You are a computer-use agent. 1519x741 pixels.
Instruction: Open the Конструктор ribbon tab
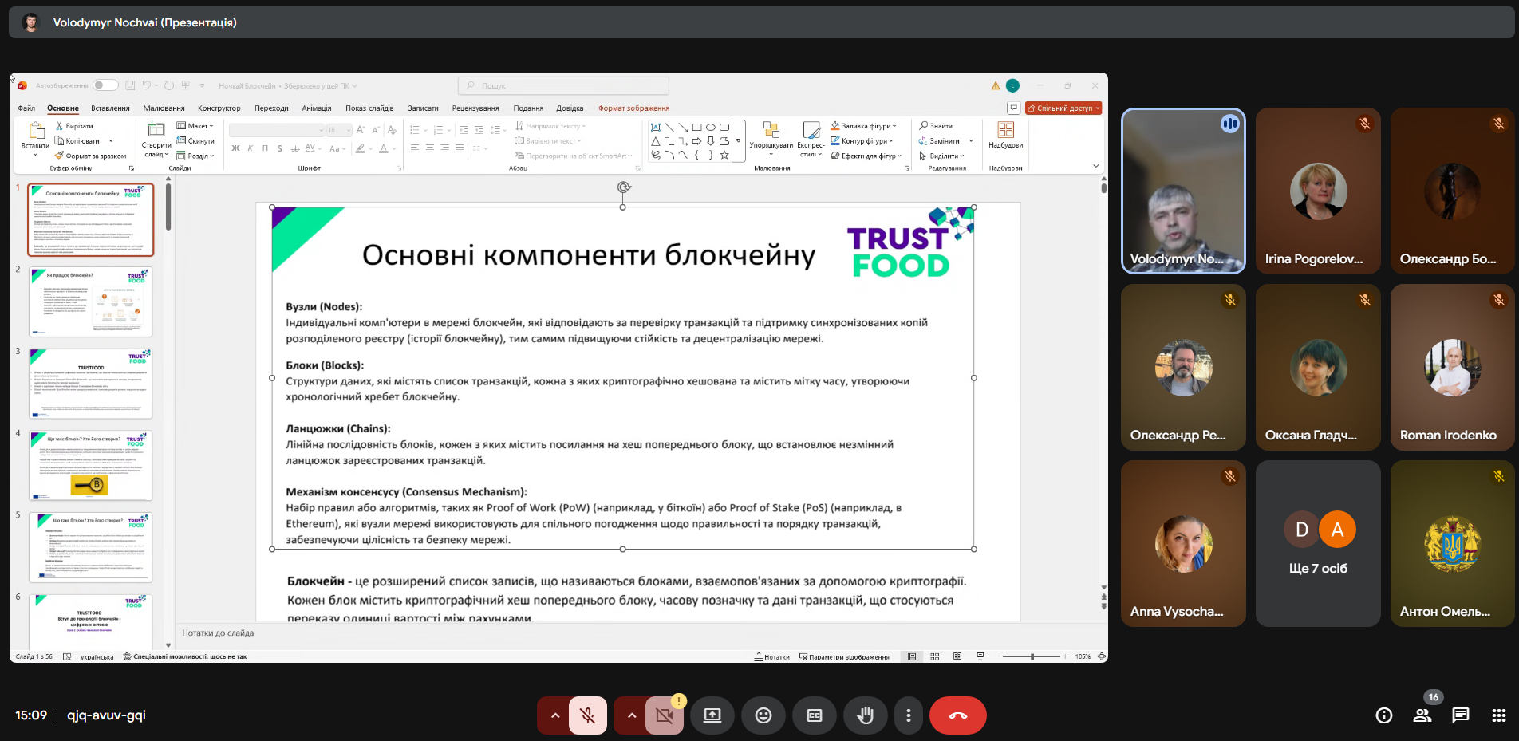pos(219,108)
